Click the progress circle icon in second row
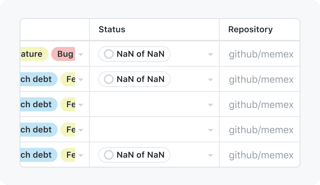The width and height of the screenshot is (320, 185). [x=109, y=79]
